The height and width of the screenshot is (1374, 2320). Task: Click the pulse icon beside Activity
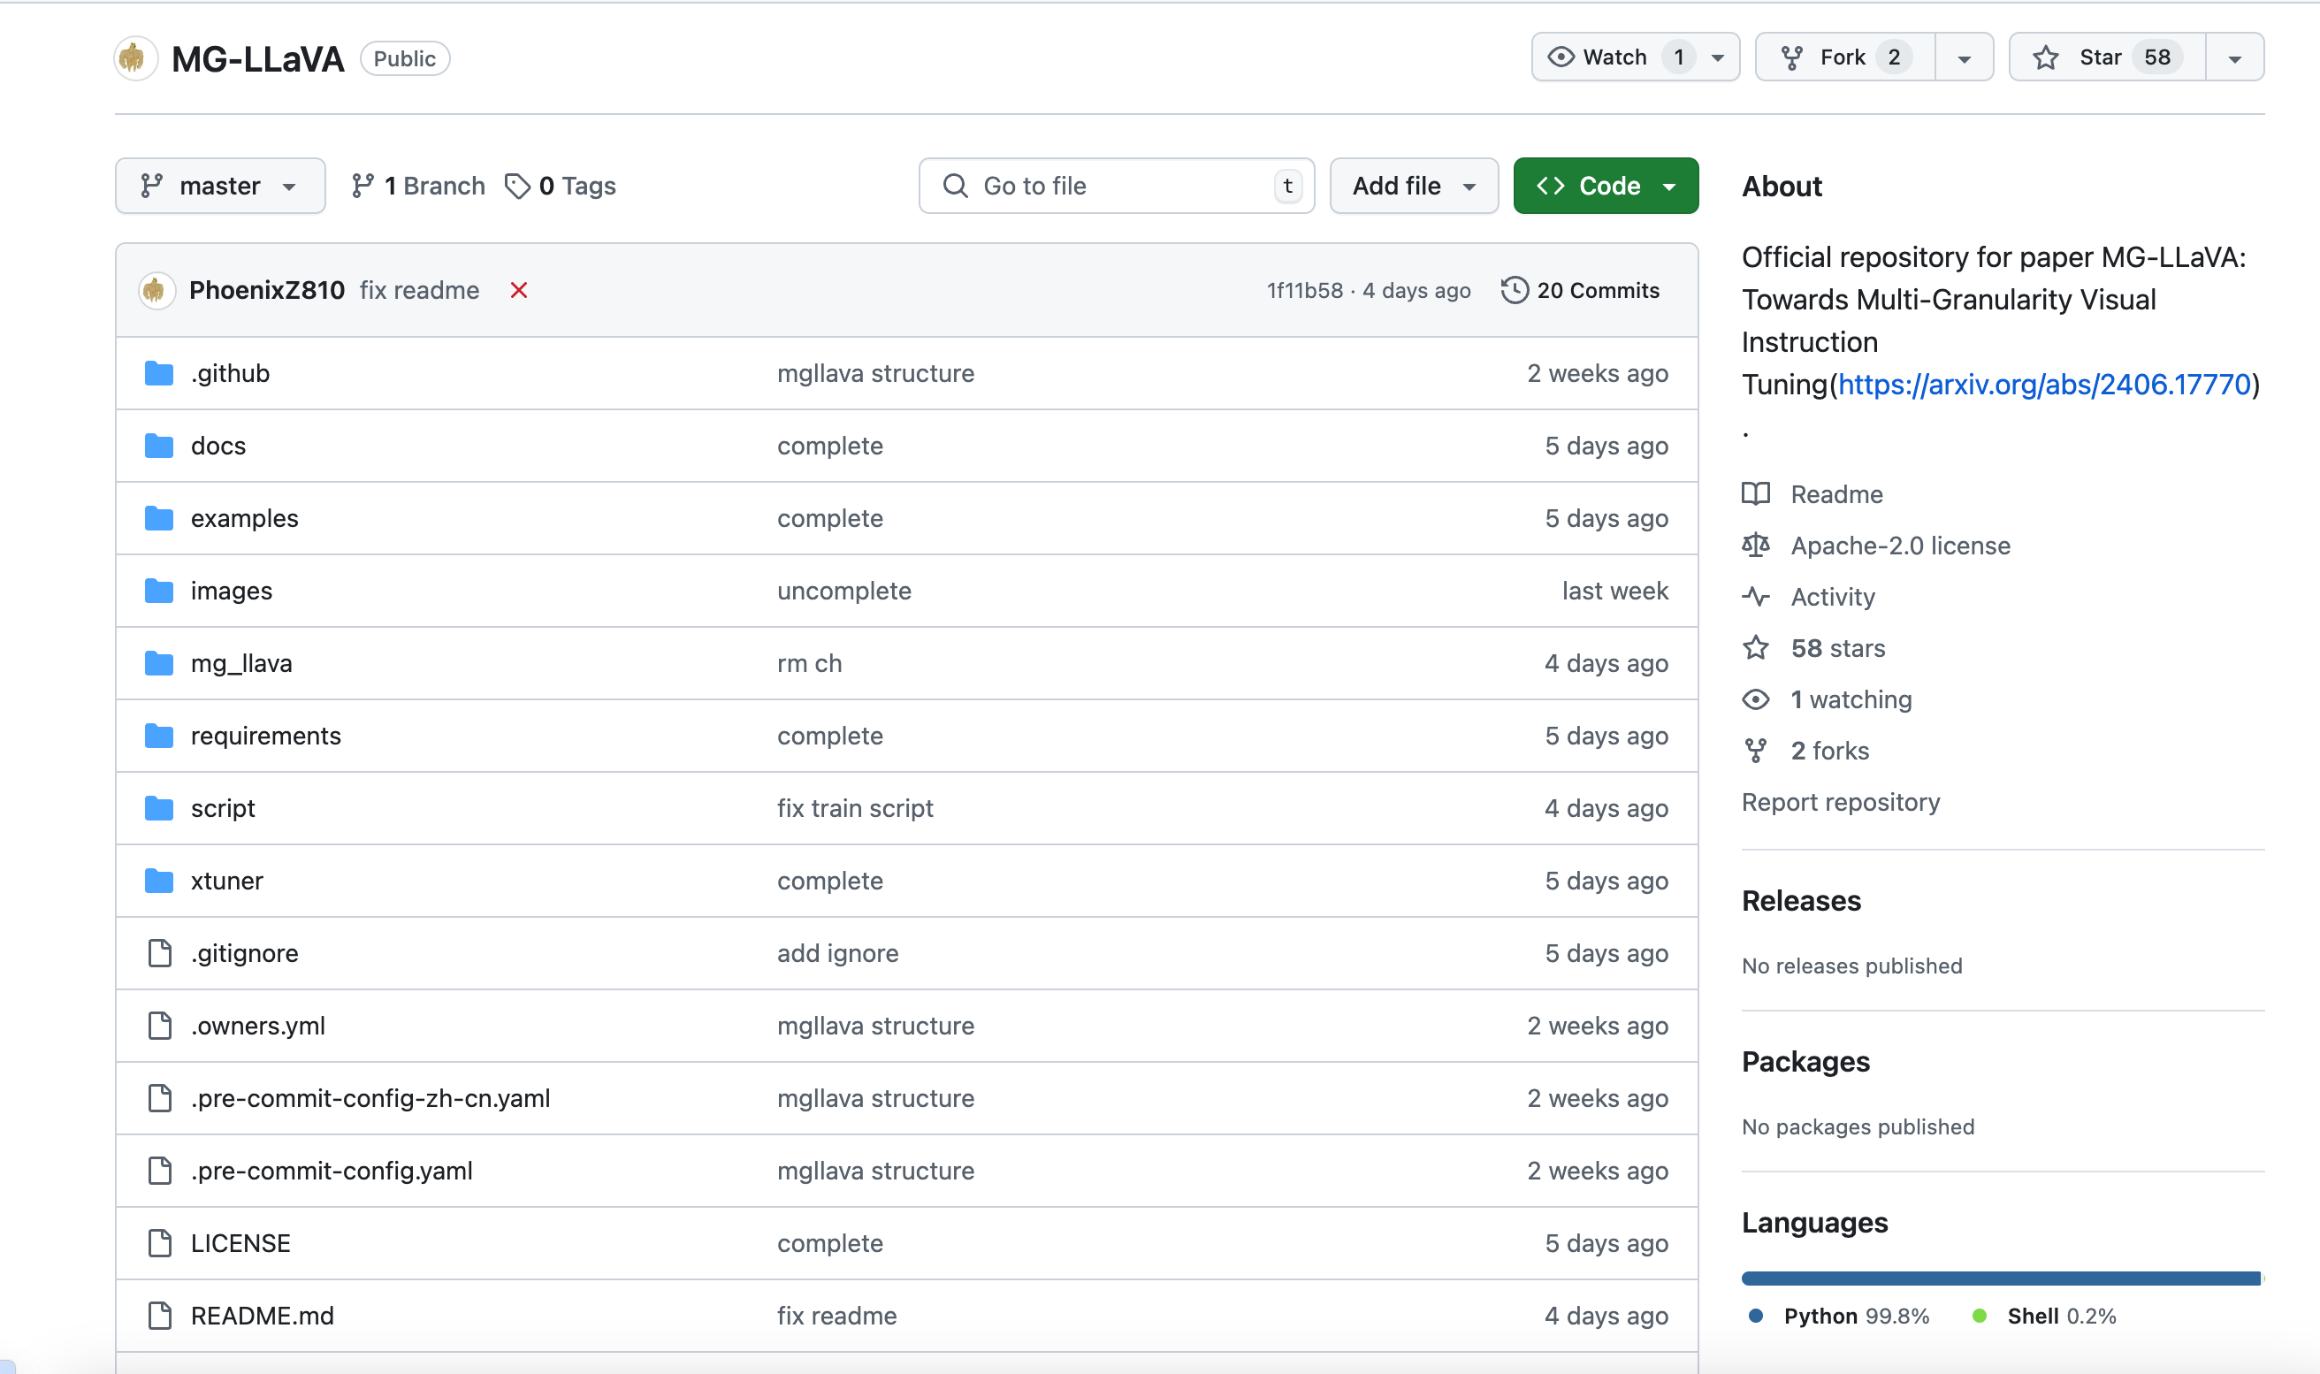[x=1755, y=596]
